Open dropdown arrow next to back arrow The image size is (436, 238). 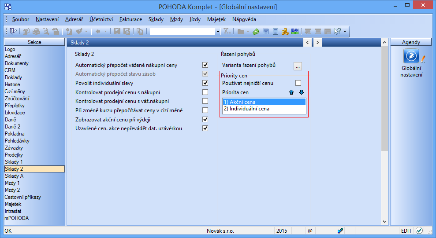105,32
